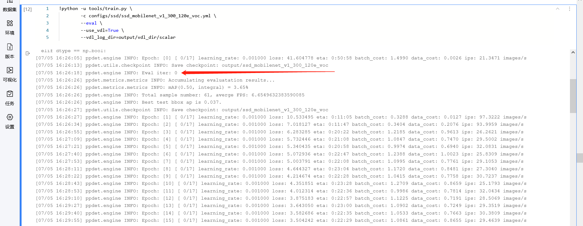Collapse cell 12 using the top chevron
Screen dimensions: 583x226
[x=557, y=9]
